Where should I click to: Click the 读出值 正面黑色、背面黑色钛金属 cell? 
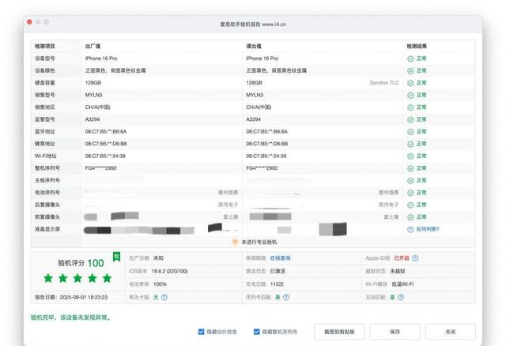click(x=276, y=70)
